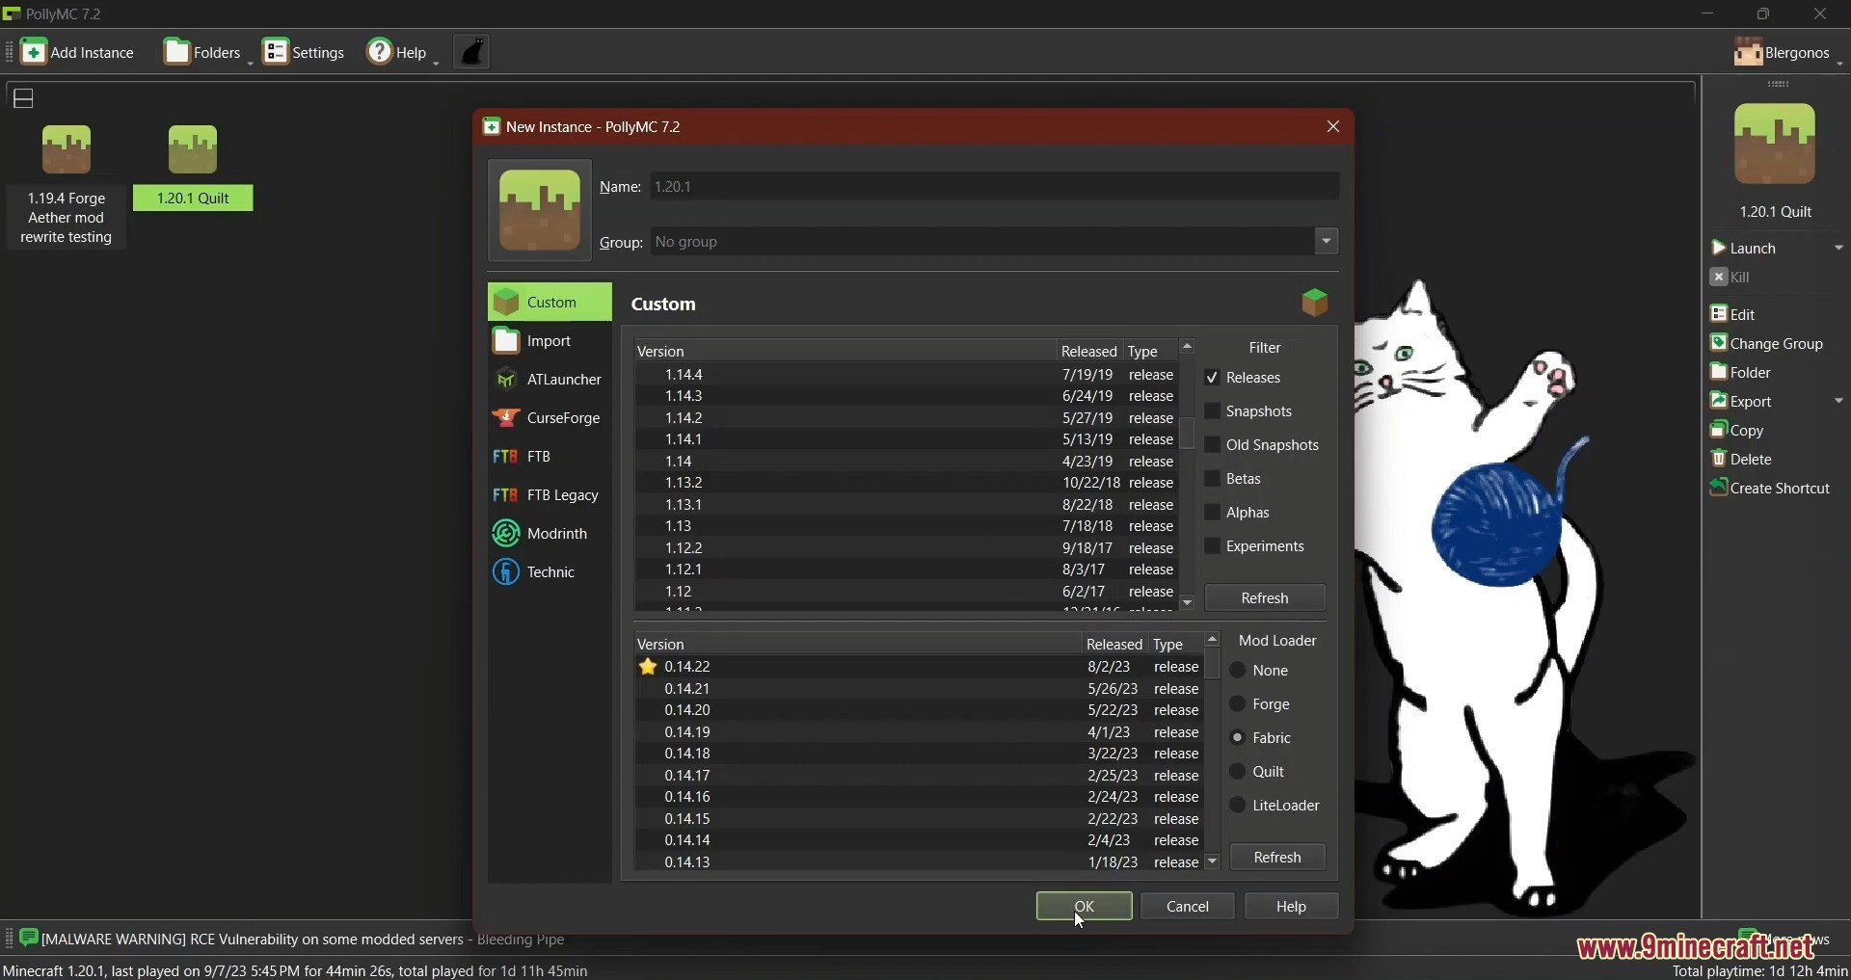This screenshot has height=980, width=1851.
Task: Open Settings from the main toolbar
Action: [305, 52]
